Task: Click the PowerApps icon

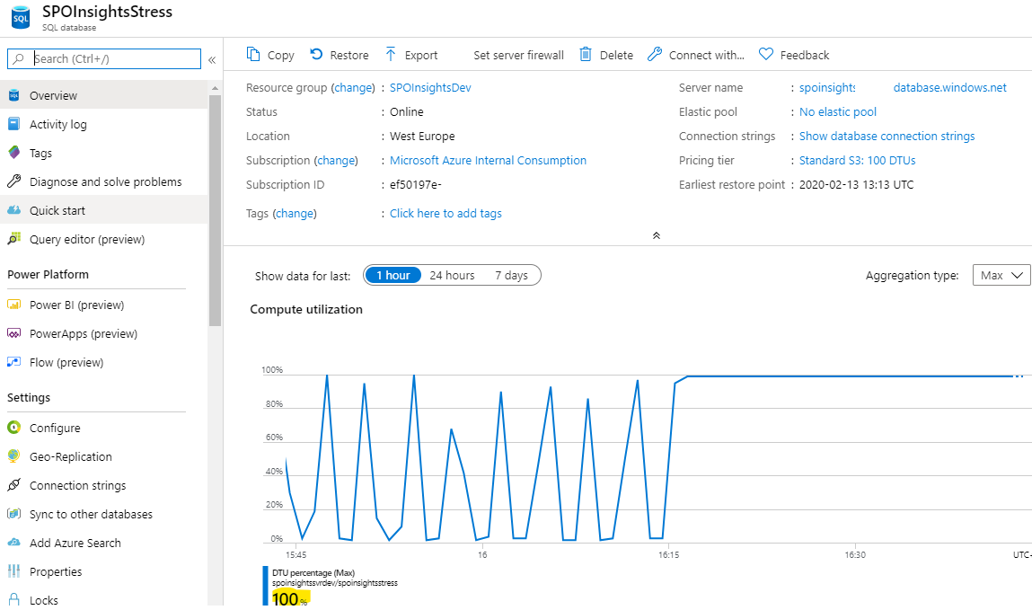Action: point(13,333)
